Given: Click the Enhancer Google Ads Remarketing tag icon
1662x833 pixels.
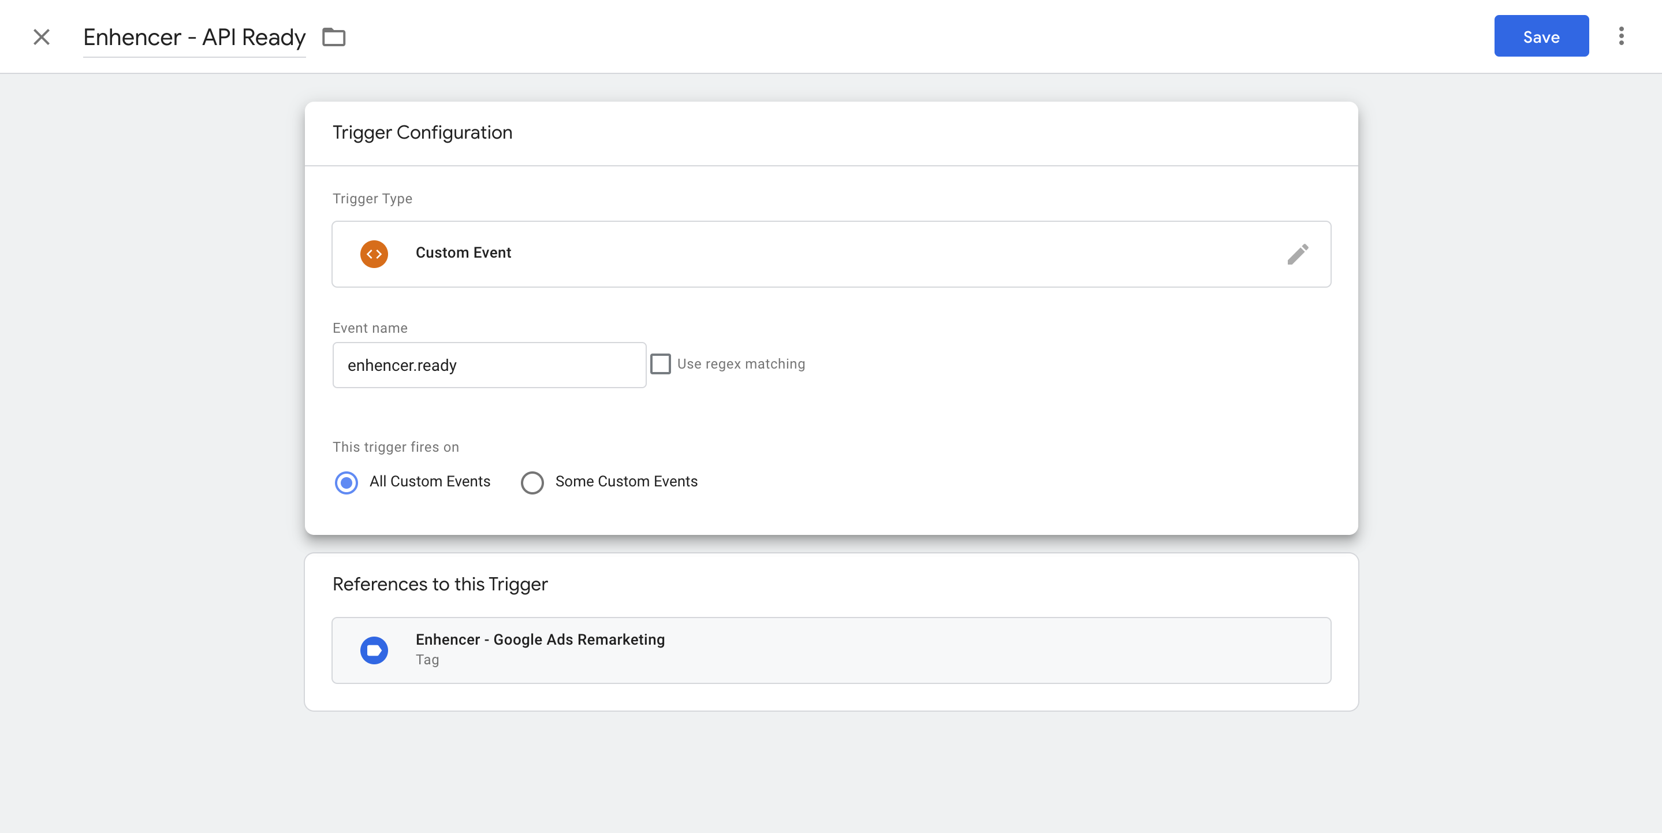Looking at the screenshot, I should [x=374, y=649].
